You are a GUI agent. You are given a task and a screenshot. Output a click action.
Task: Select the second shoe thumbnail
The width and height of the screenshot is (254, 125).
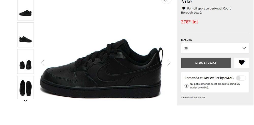click(x=26, y=35)
